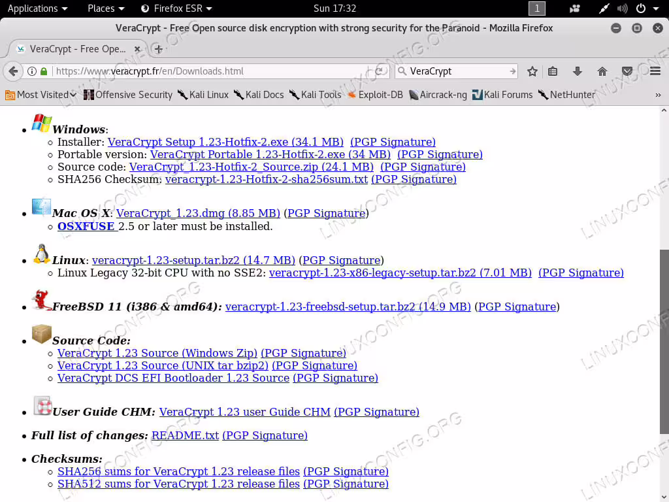The image size is (669, 502).
Task: Open the Applications menu
Action: [x=37, y=8]
